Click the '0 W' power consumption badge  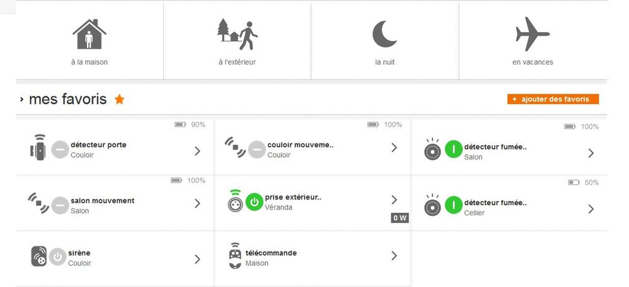pos(400,218)
